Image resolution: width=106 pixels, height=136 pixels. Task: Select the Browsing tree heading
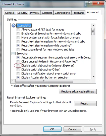(x=22, y=53)
